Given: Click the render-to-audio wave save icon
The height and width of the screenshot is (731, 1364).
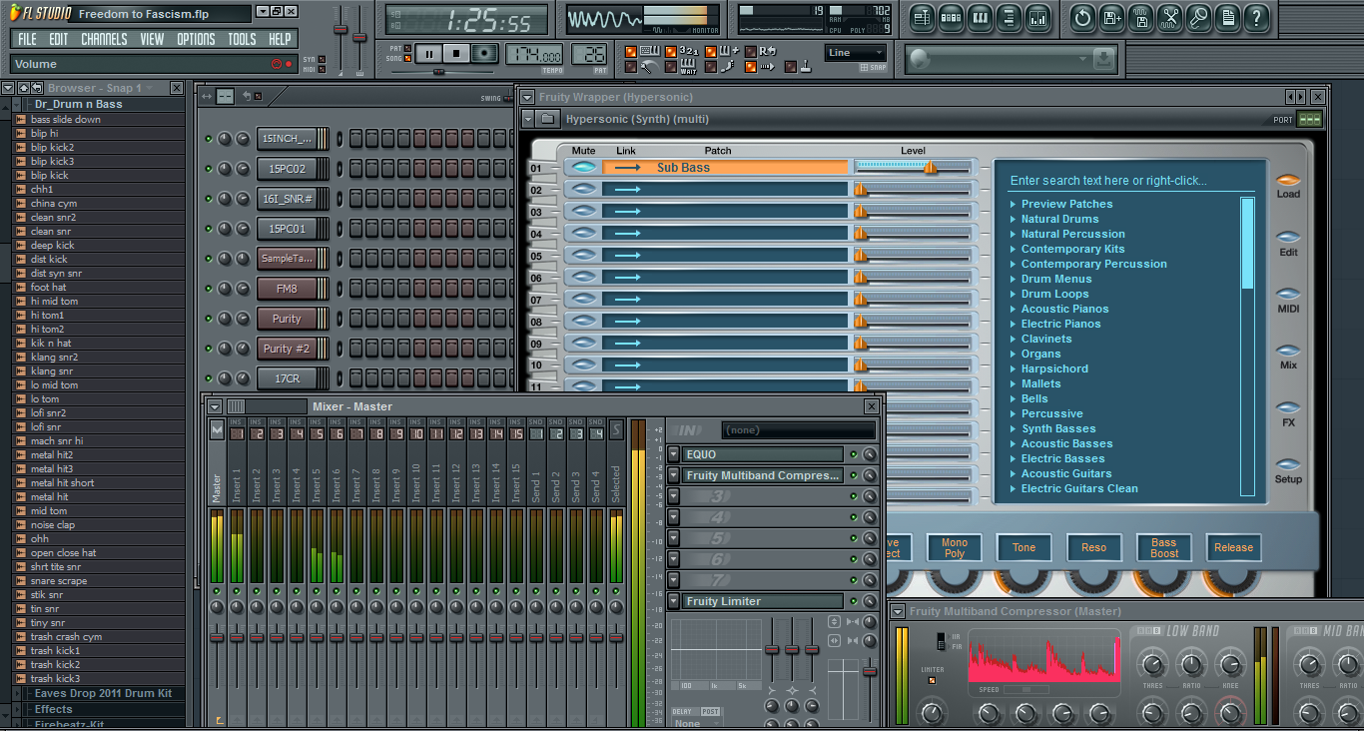Looking at the screenshot, I should [1140, 18].
